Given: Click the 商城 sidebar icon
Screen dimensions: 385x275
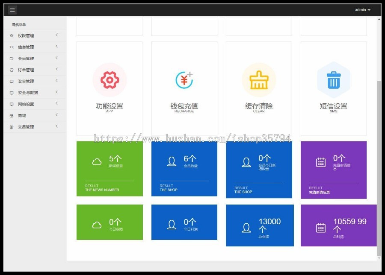Looking at the screenshot, I should tap(12, 116).
